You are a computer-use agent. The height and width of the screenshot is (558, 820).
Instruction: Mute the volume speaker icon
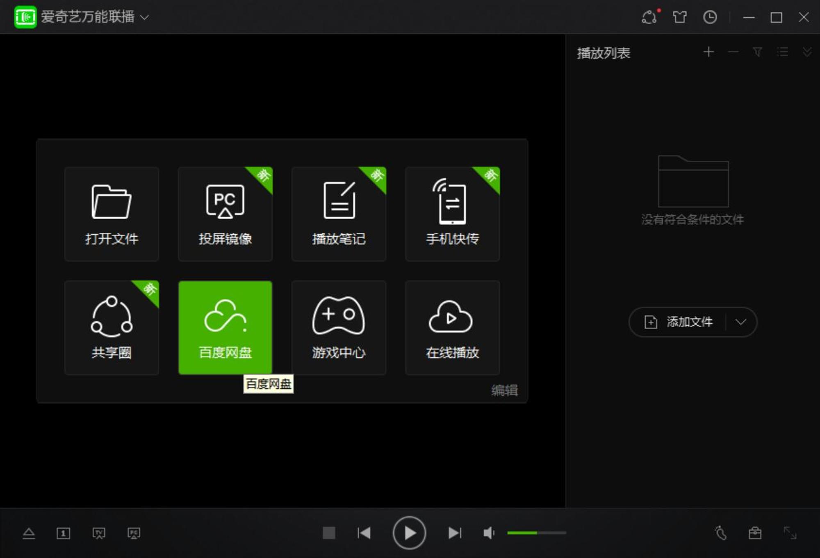[489, 533]
